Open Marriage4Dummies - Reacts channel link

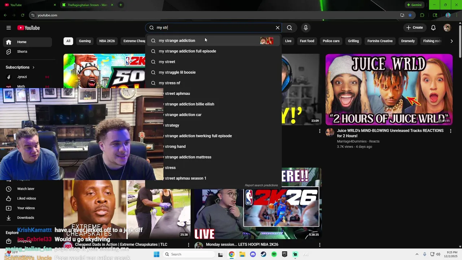358,141
